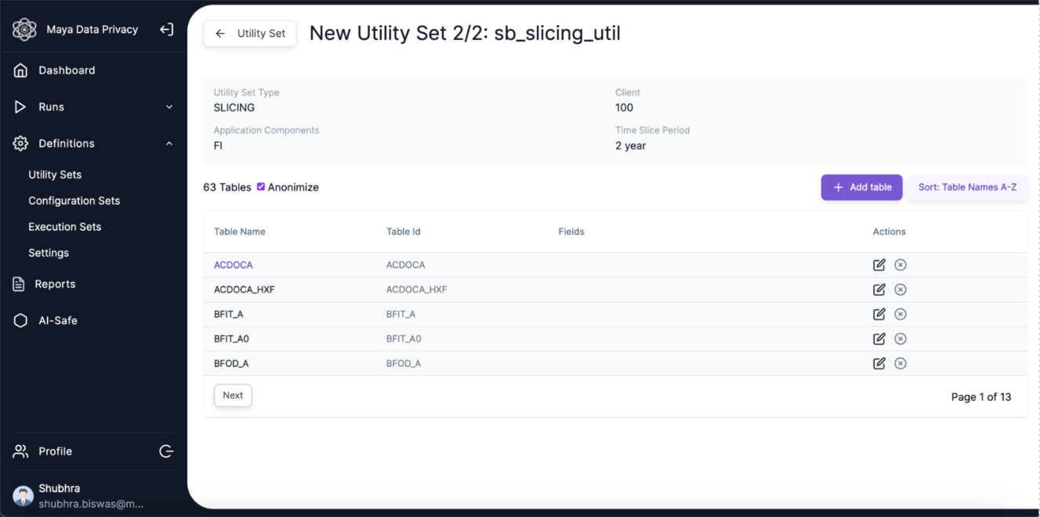
Task: Click the edit icon for ACDOCA row
Action: [x=879, y=265]
